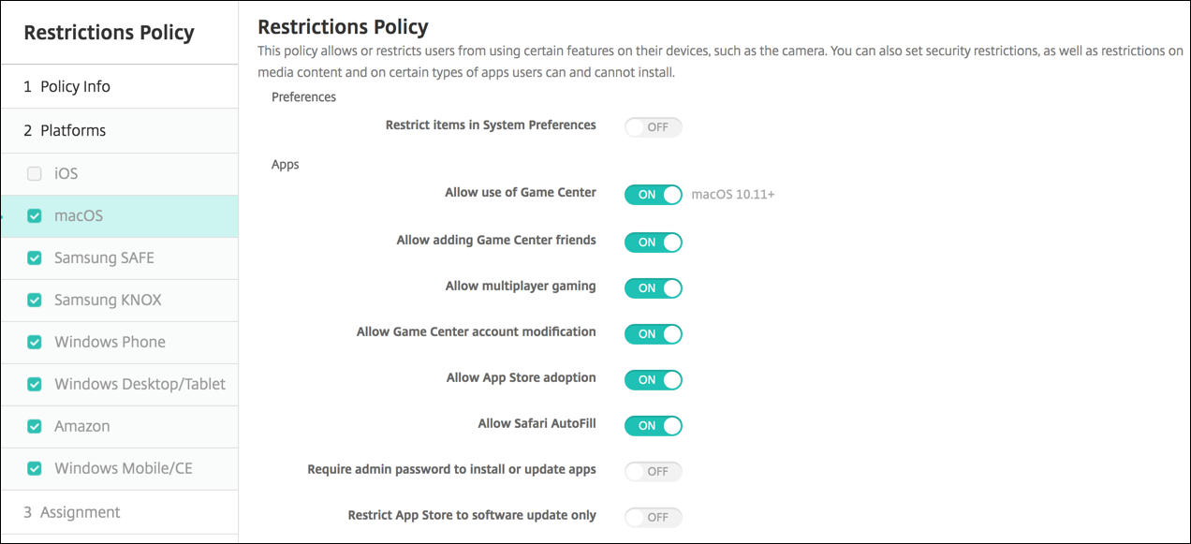The image size is (1191, 544).
Task: Enable Restrict items in System Preferences
Action: coord(653,126)
